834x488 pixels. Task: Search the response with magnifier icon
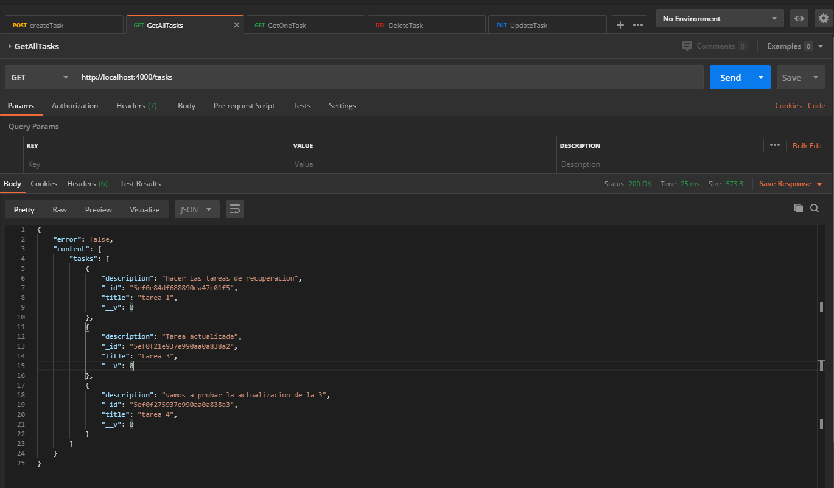click(x=815, y=208)
